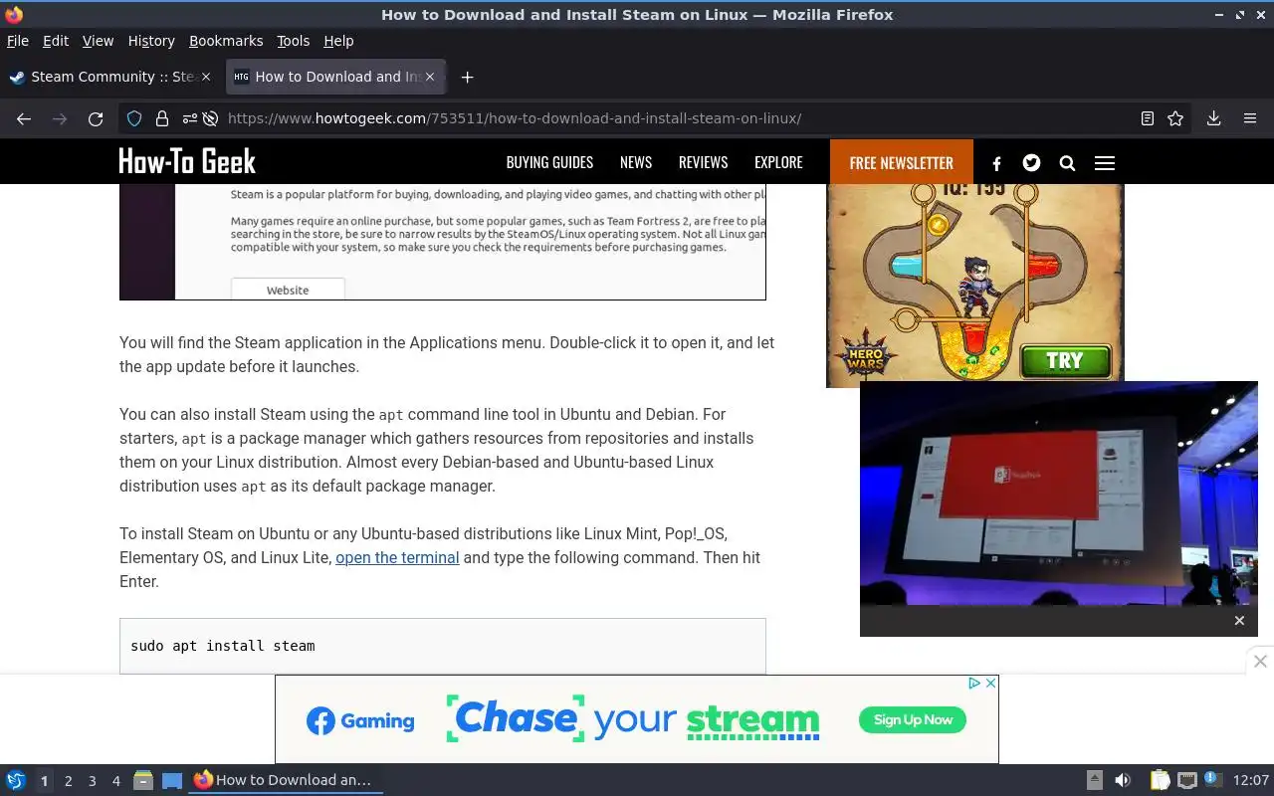The height and width of the screenshot is (796, 1274).
Task: Open the View menu
Action: pos(98,41)
